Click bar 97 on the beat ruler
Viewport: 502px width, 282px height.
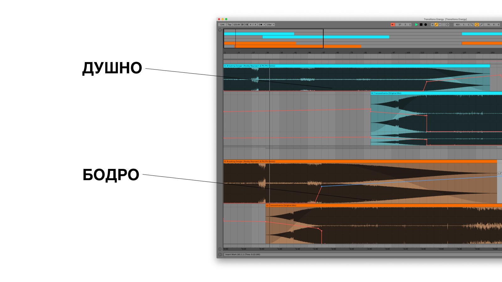click(393, 53)
